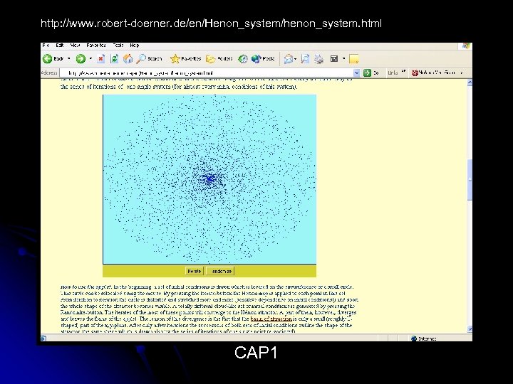Click the Iterate button under the applet
Viewport: 513px width, 384px height.
tap(194, 271)
